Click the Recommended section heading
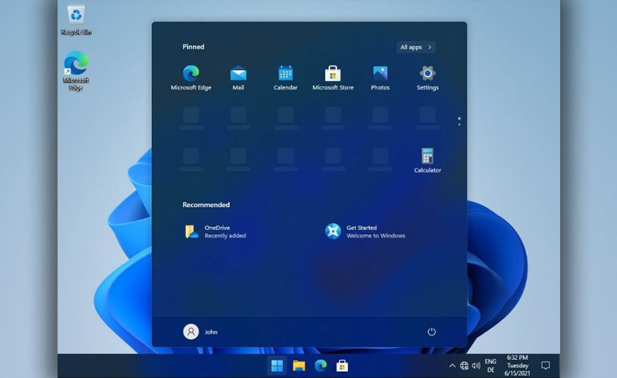Screen dimensions: 617x378 [x=206, y=205]
